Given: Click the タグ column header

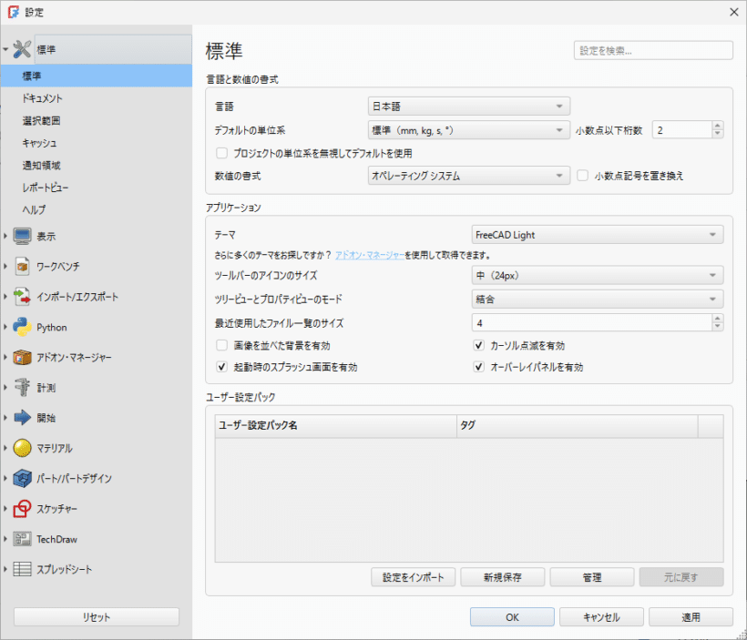Looking at the screenshot, I should point(578,426).
